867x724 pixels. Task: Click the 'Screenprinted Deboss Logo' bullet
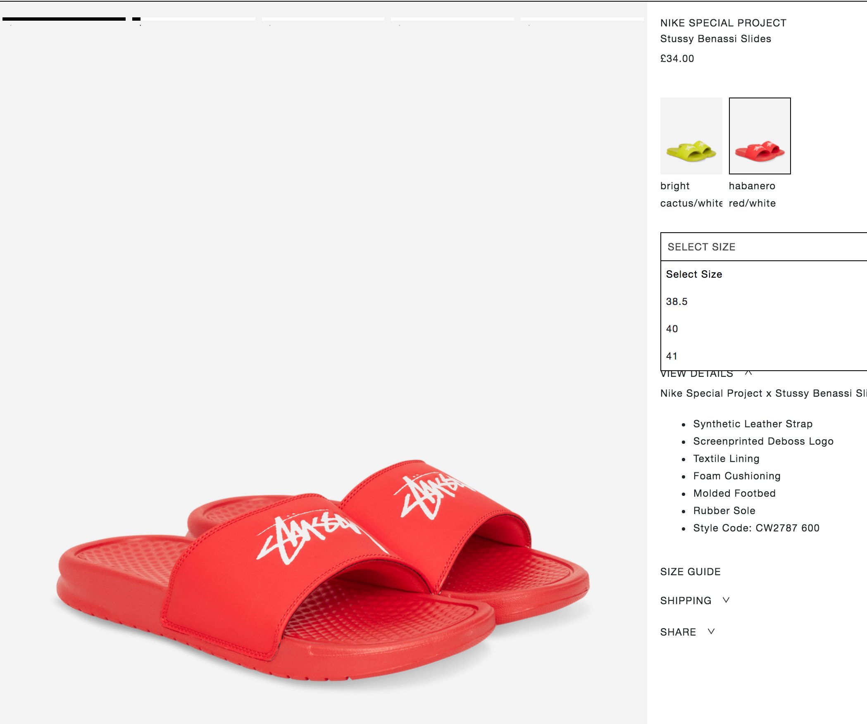click(763, 441)
